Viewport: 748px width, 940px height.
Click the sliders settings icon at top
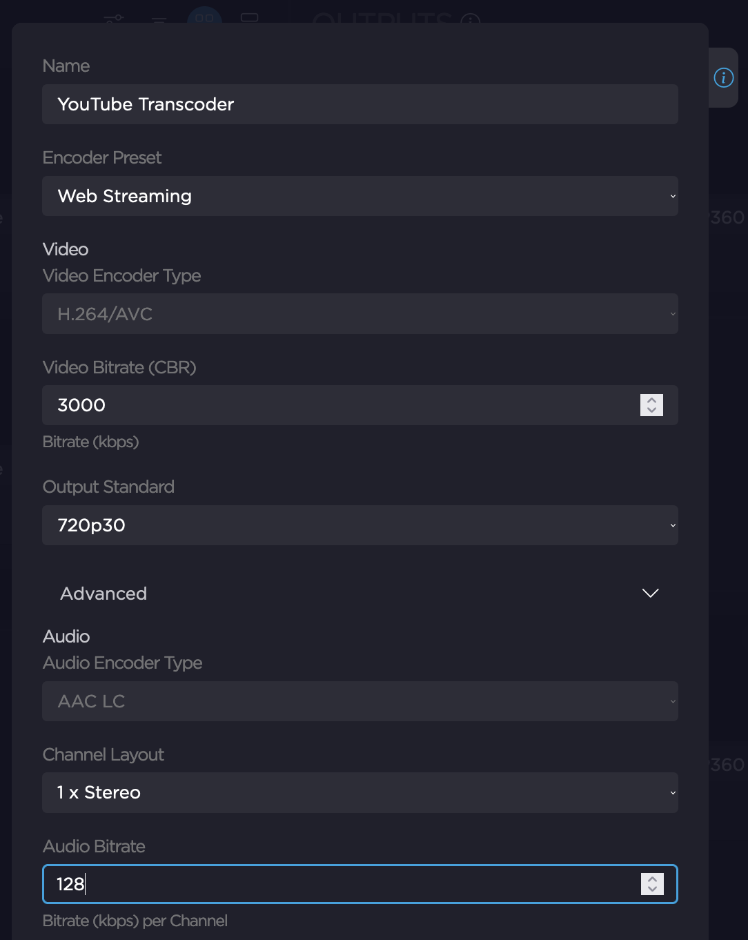pyautogui.click(x=115, y=19)
